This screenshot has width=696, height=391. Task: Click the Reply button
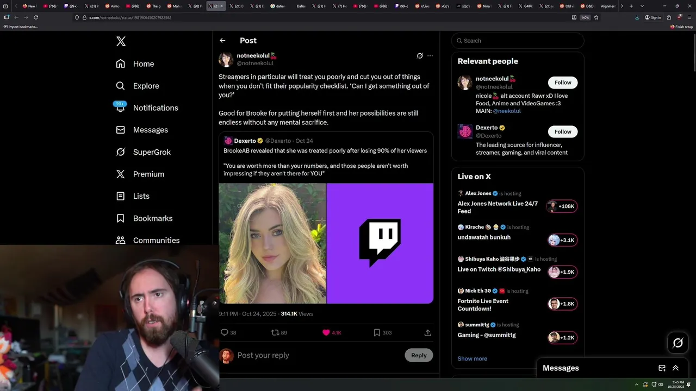(419, 355)
